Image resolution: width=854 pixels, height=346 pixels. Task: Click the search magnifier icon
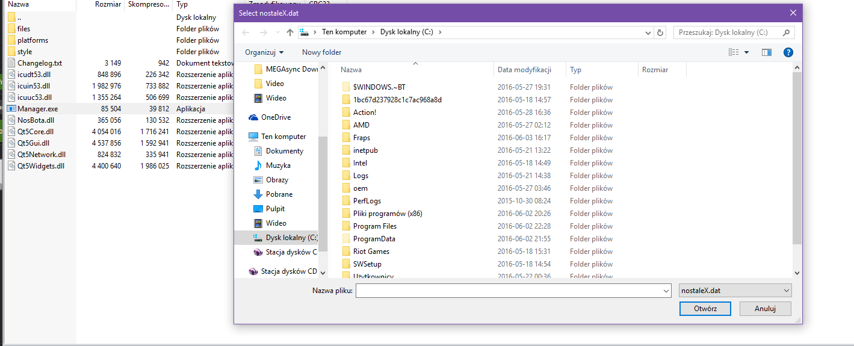pos(786,32)
